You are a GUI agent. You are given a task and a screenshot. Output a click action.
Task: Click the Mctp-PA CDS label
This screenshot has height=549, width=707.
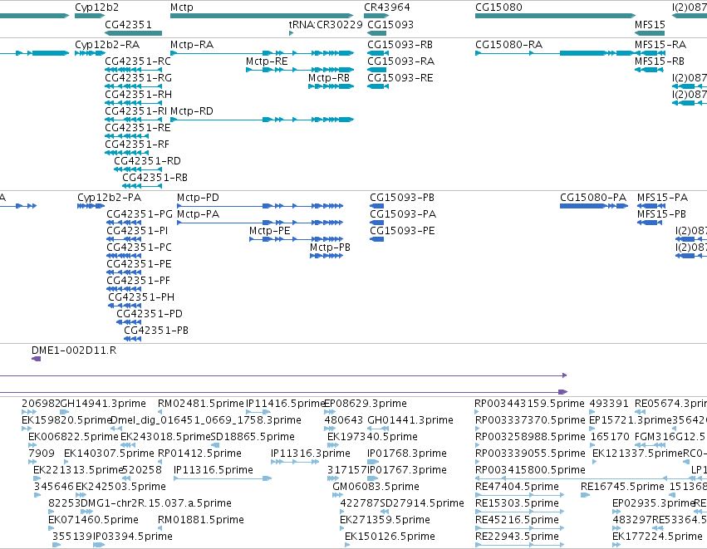(198, 214)
